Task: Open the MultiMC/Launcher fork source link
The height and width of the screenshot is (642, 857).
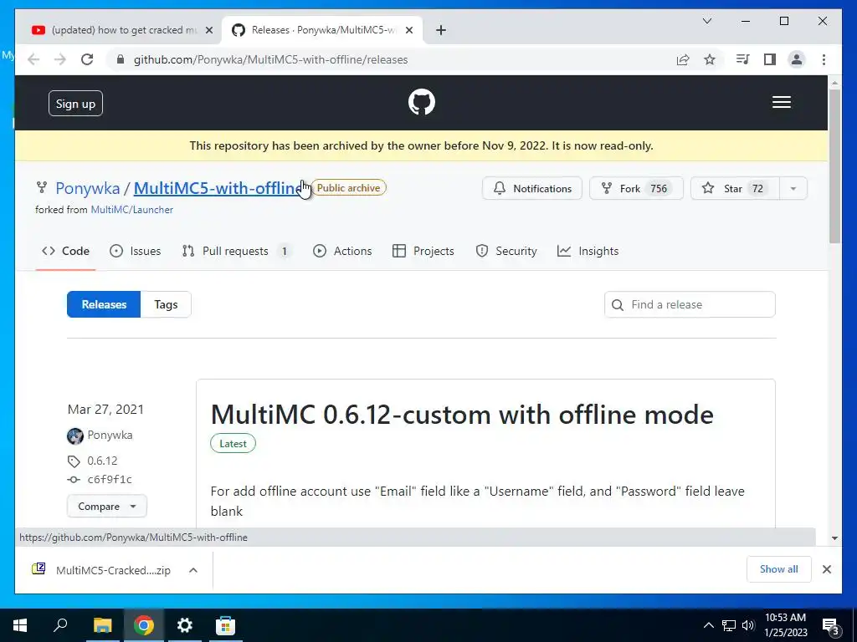Action: 131,210
